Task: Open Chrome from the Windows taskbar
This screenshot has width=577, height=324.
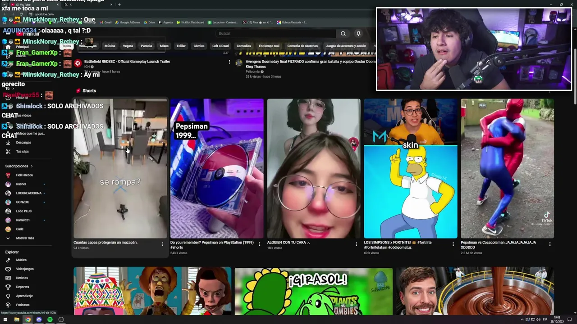Action: tap(28, 319)
